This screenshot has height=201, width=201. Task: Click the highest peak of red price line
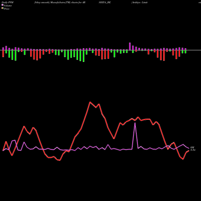click(90, 102)
